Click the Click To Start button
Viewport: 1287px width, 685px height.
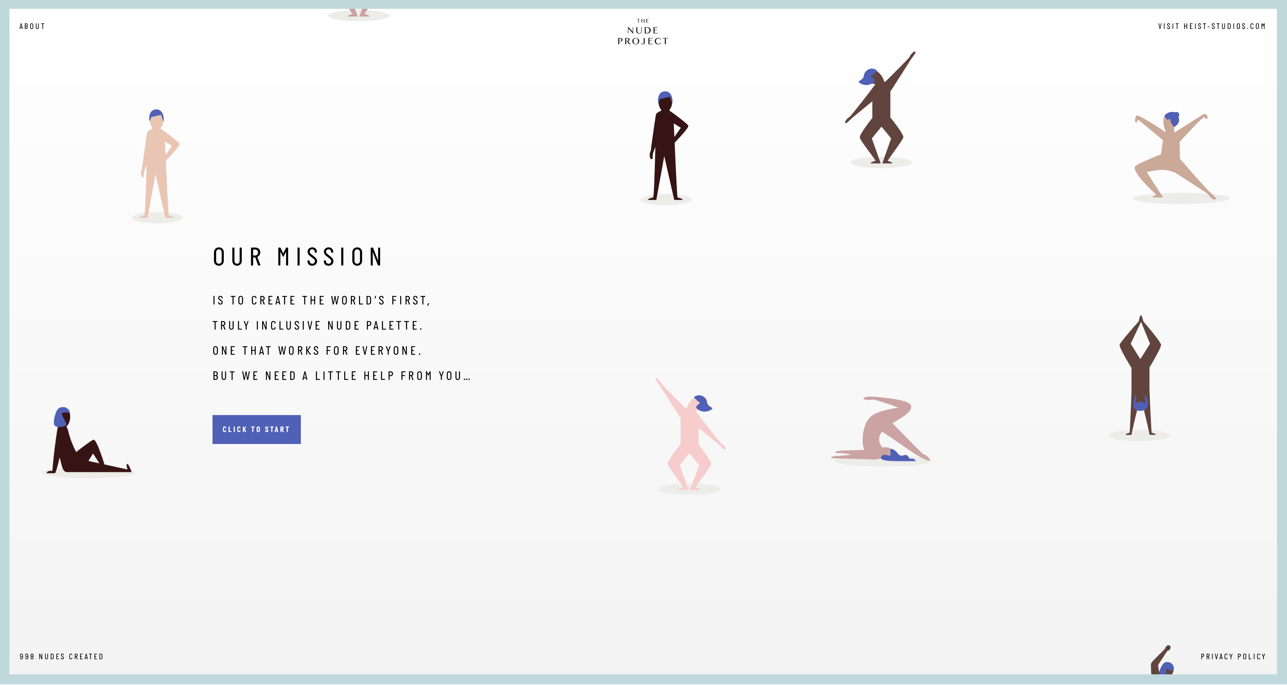[x=256, y=429]
